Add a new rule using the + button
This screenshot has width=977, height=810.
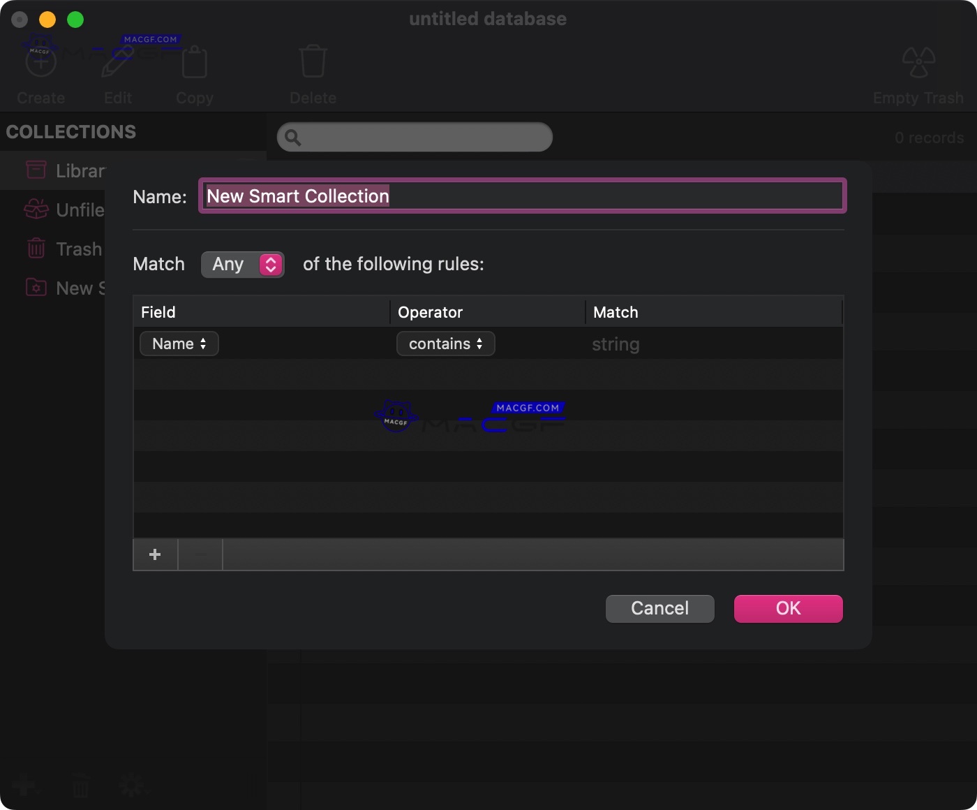(154, 554)
